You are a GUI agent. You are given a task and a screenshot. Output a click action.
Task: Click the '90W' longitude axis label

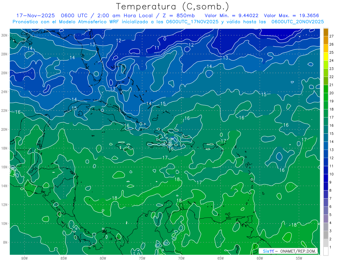pos(24,258)
